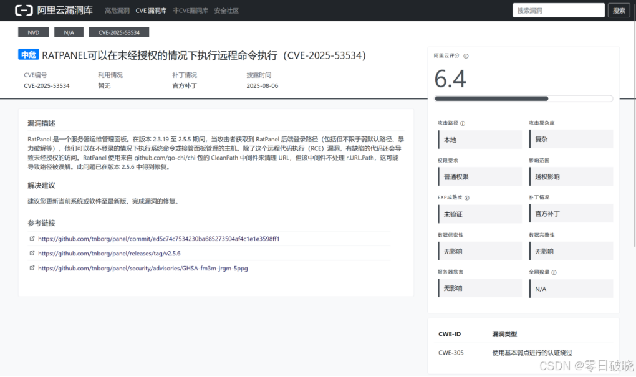Viewport: 636px width, 377px height.
Task: Open the GHSA-fm3m-jrgm-5ppg advisory link
Action: click(x=143, y=269)
